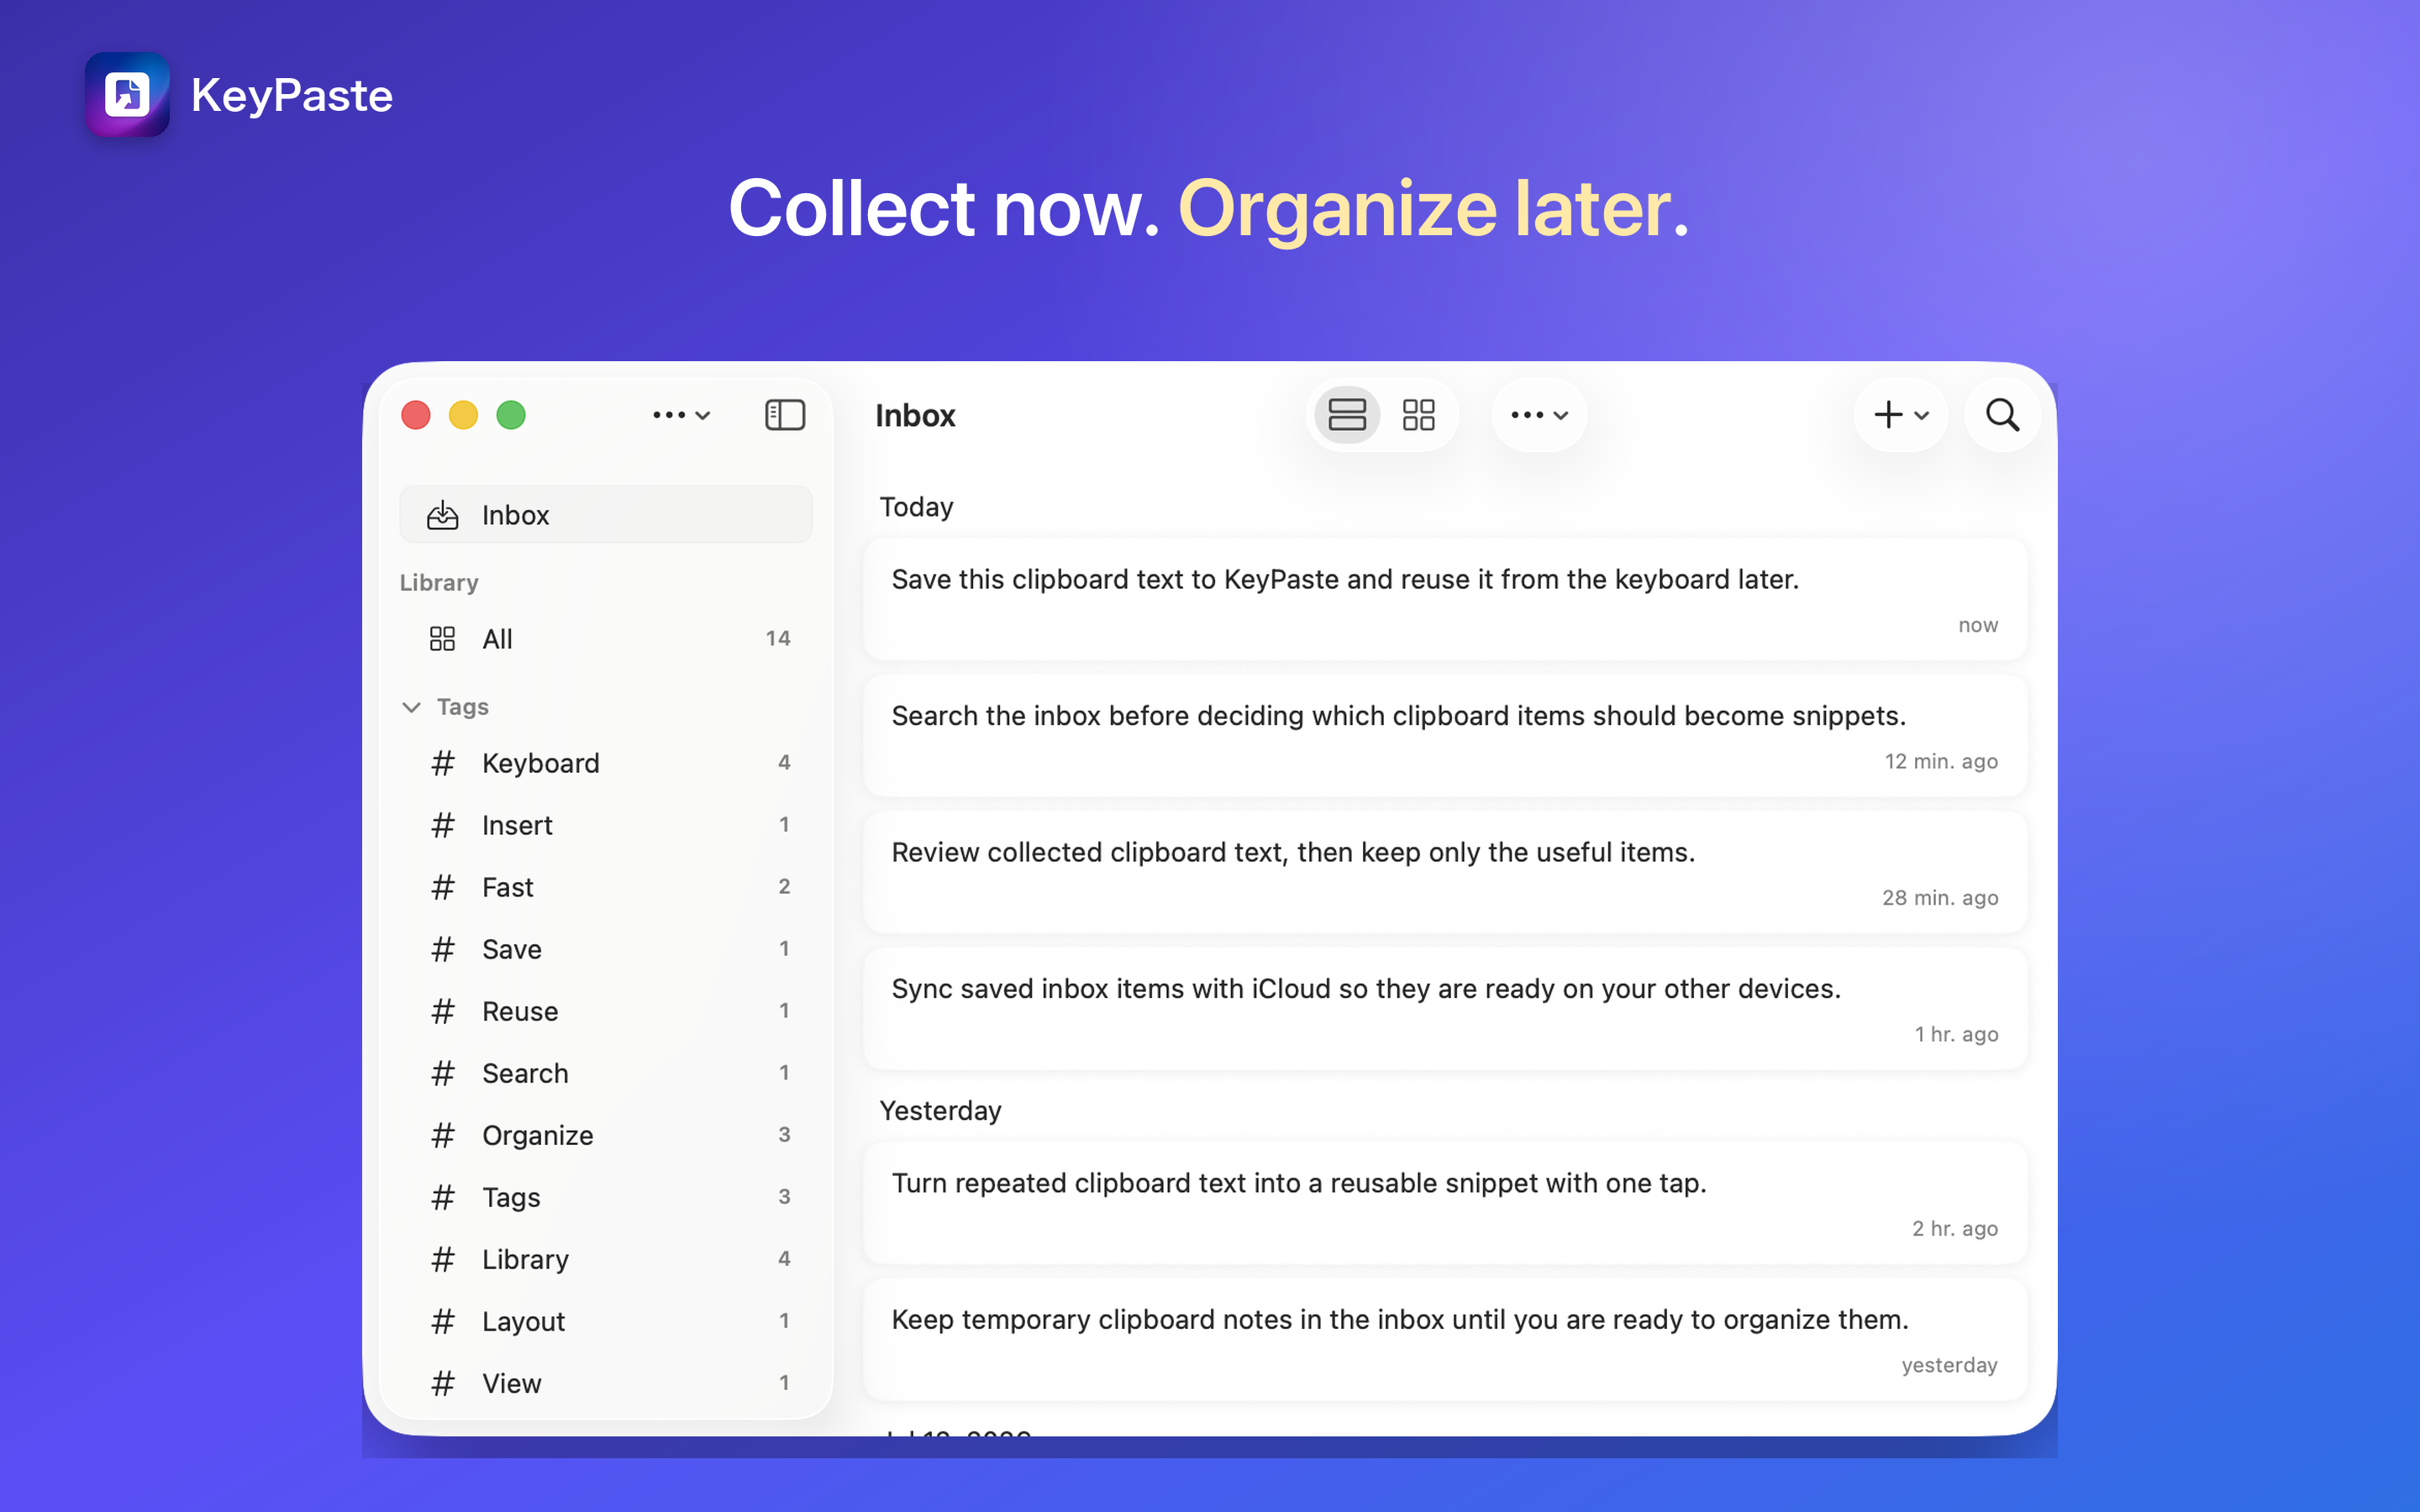Open the 'Turn repeated clipboard text' item

coord(1445,1203)
